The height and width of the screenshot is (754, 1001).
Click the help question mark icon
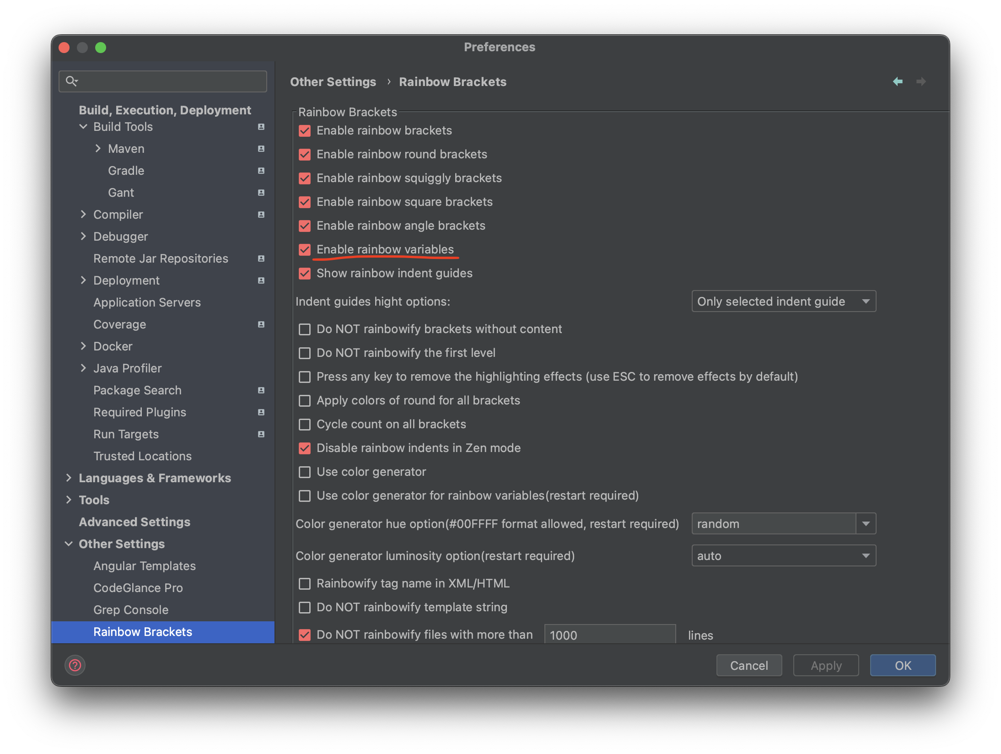click(x=75, y=665)
